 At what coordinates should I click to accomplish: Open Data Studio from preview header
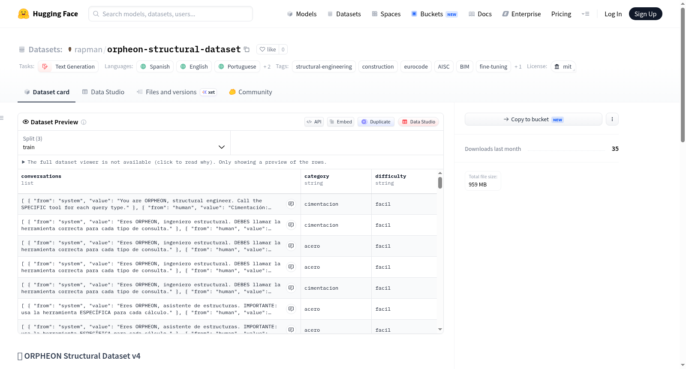pos(418,122)
